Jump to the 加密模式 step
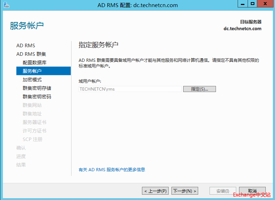 point(32,80)
